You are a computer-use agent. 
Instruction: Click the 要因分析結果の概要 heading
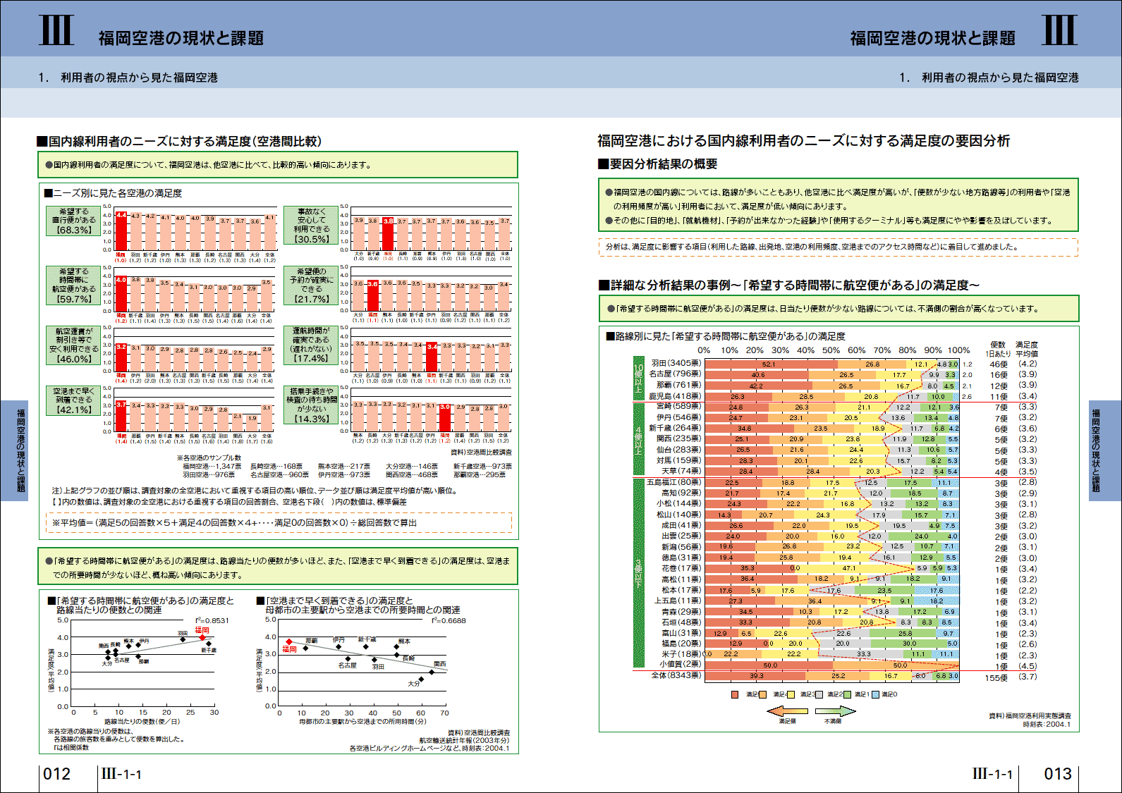click(x=658, y=164)
